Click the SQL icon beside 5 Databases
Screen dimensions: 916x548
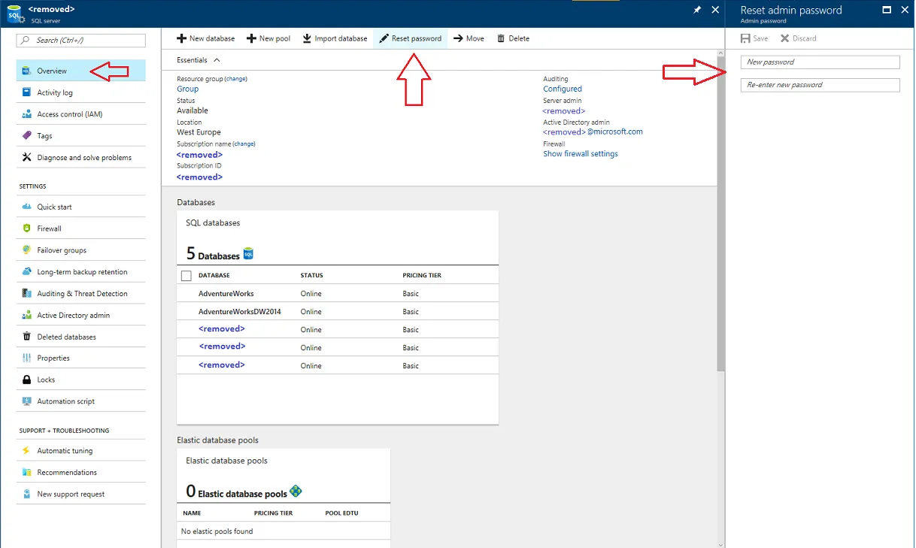[x=248, y=254]
